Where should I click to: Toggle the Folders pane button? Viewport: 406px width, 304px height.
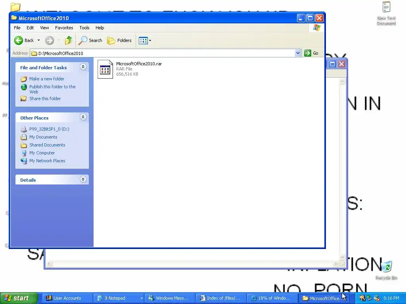tap(119, 40)
